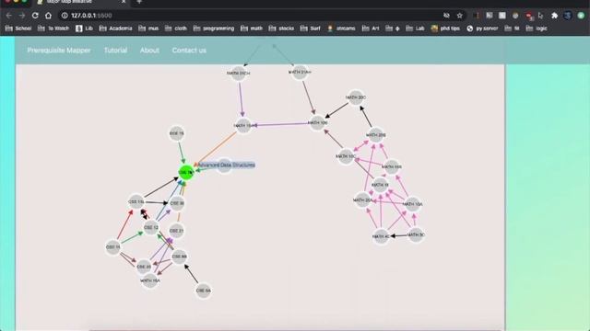Open the logic bookmarks folder
This screenshot has width=590, height=331.
537,29
